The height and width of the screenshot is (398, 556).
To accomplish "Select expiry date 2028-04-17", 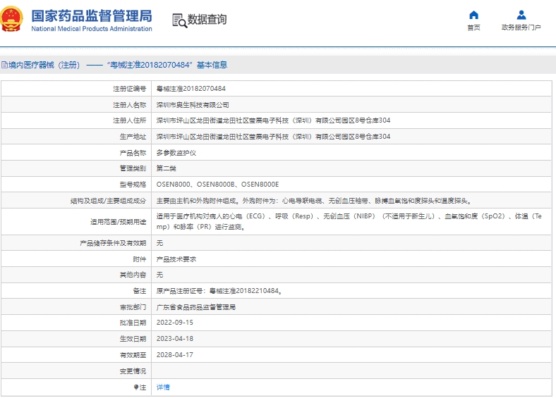I will 175,355.
